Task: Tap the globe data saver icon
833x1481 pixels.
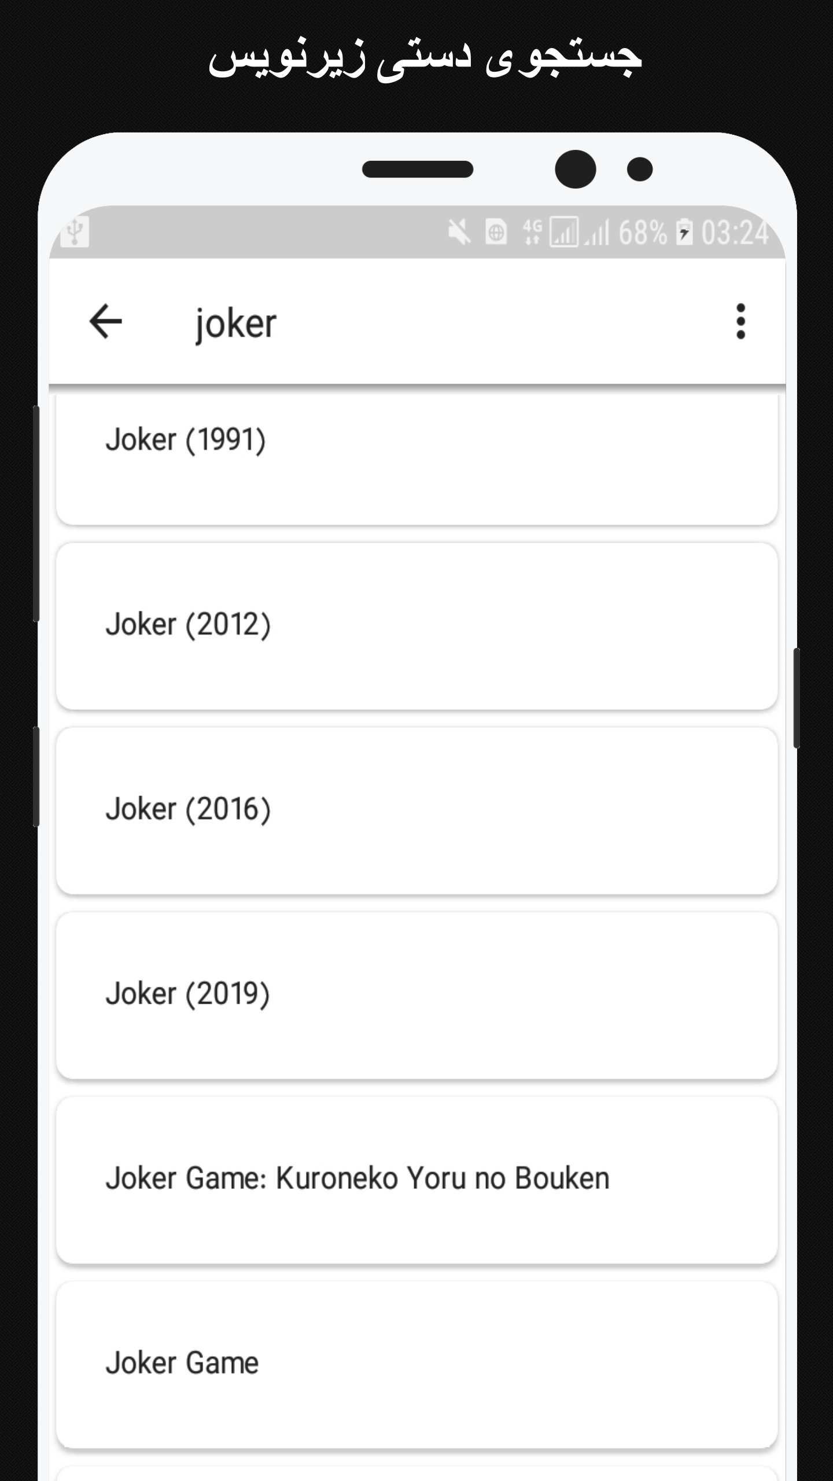Action: point(496,233)
